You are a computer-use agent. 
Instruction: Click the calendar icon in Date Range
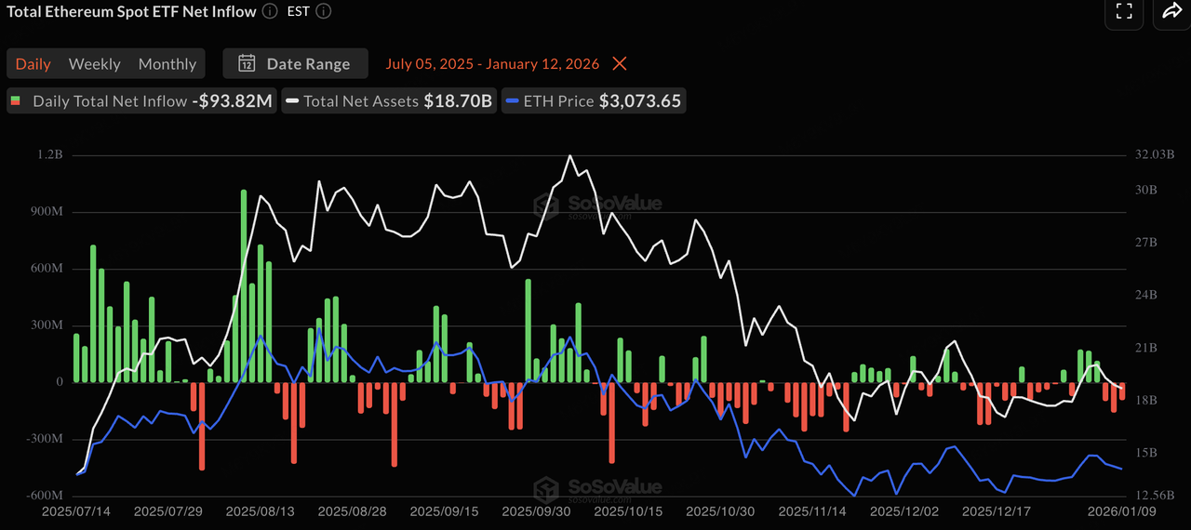pyautogui.click(x=247, y=64)
